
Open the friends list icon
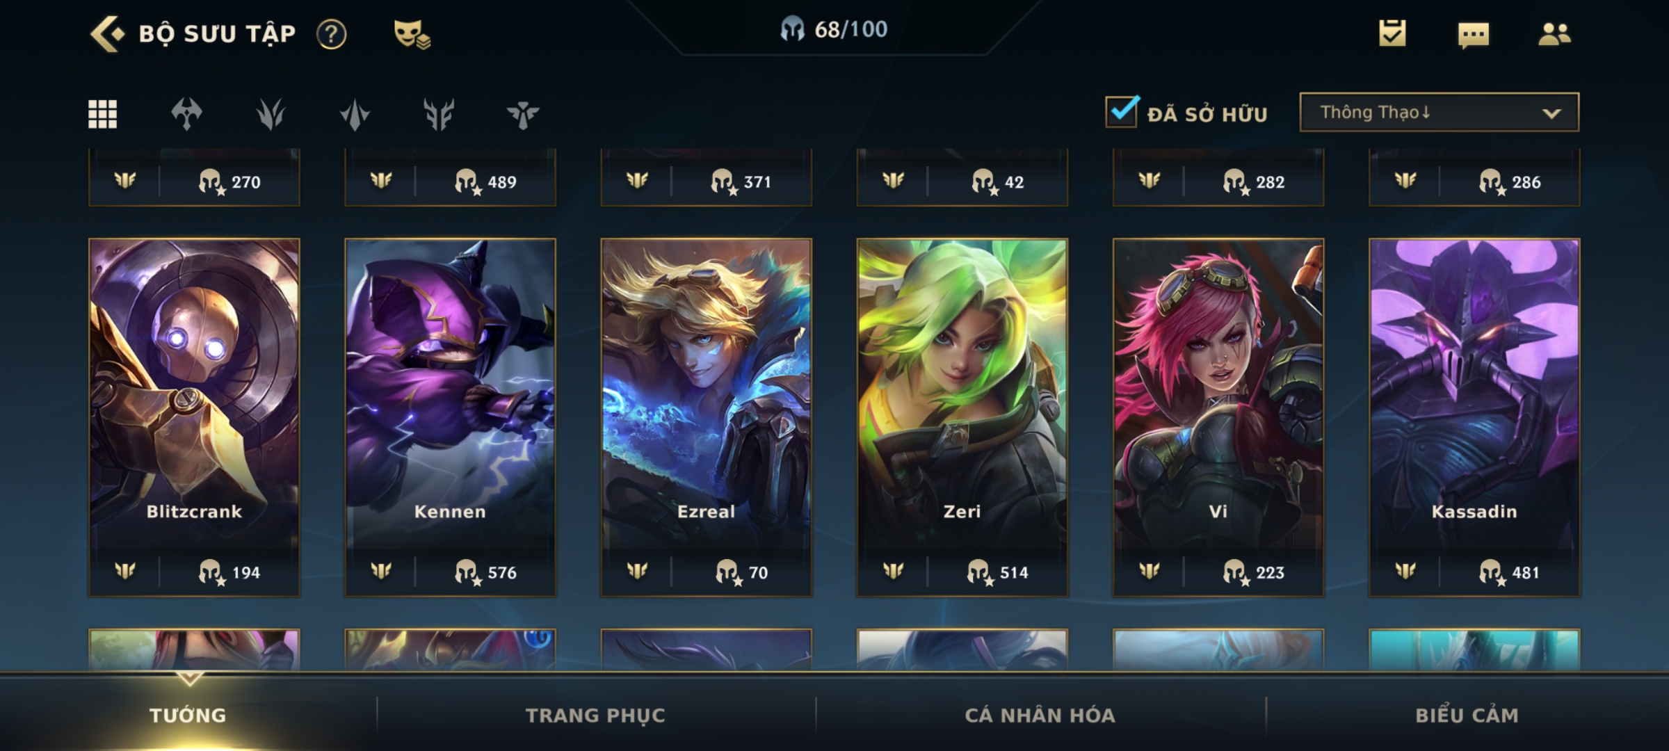pos(1554,34)
